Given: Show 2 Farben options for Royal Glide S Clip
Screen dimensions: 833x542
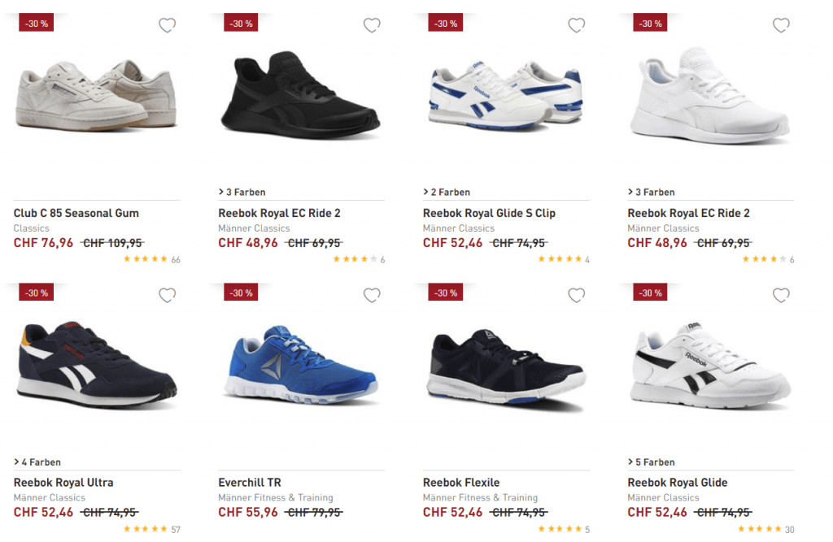Looking at the screenshot, I should [447, 193].
